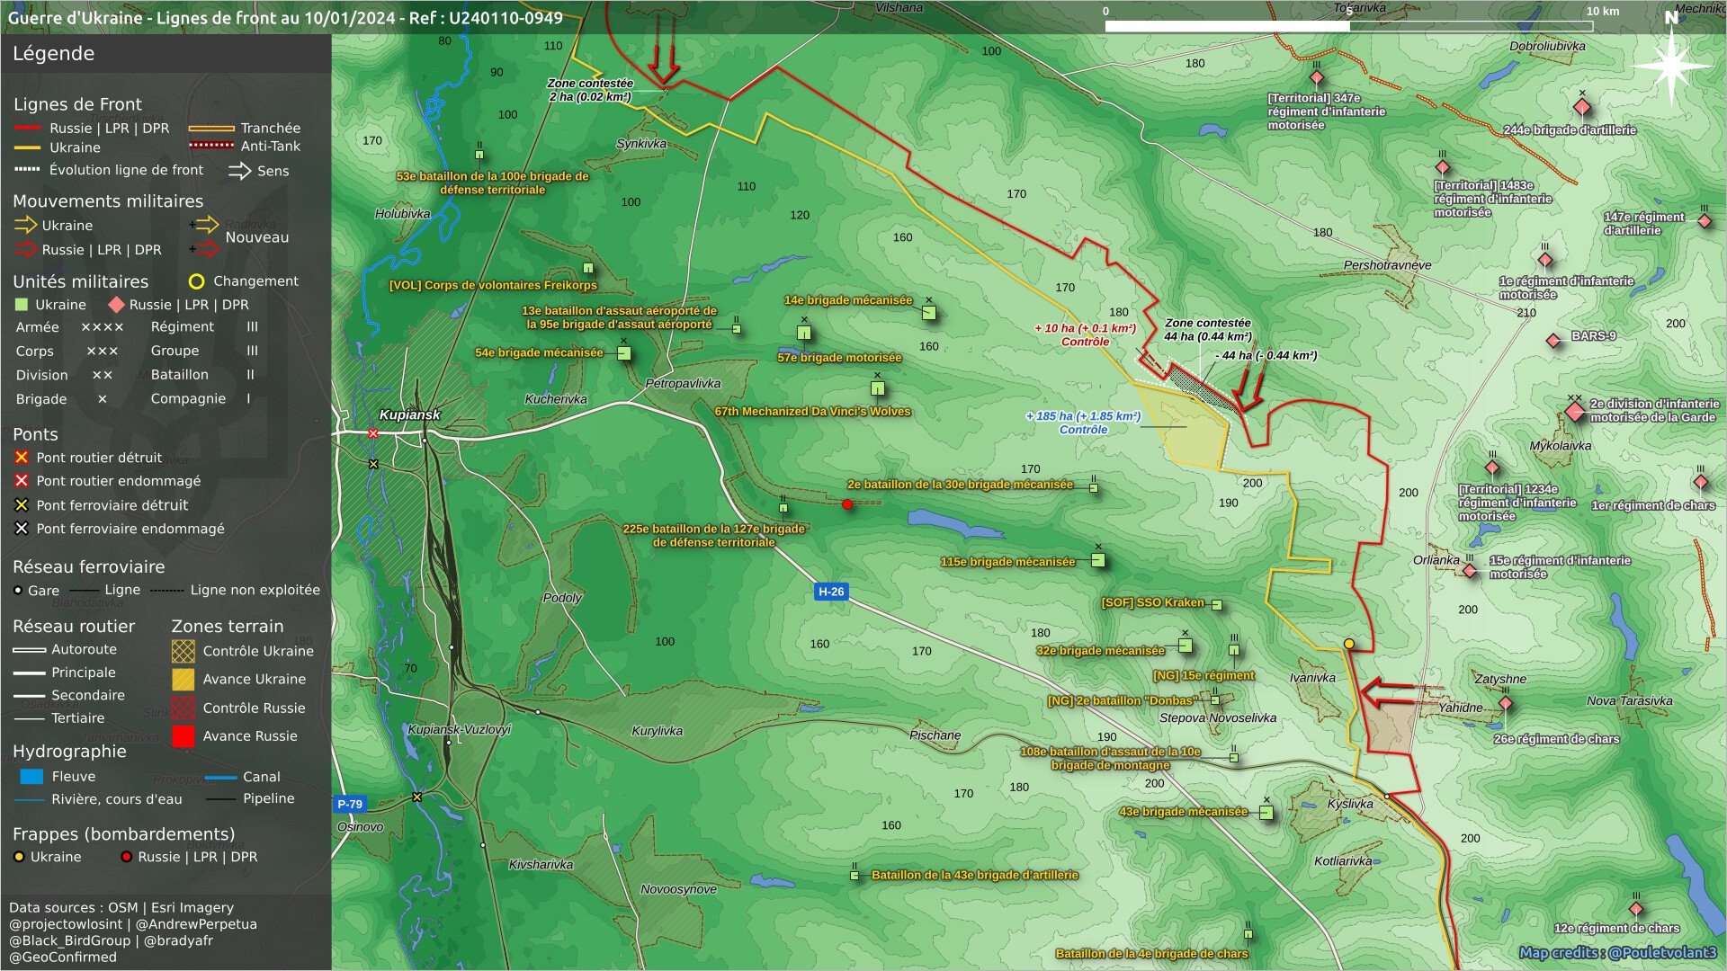
Task: Click the Novoosynove village label
Action: tap(678, 889)
